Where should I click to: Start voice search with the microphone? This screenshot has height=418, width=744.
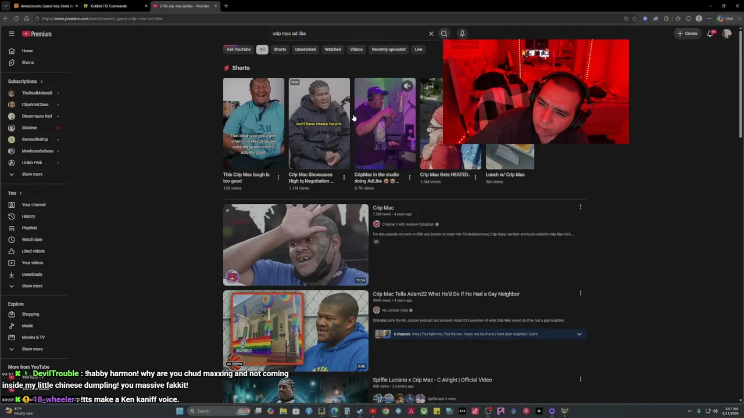coord(462,34)
